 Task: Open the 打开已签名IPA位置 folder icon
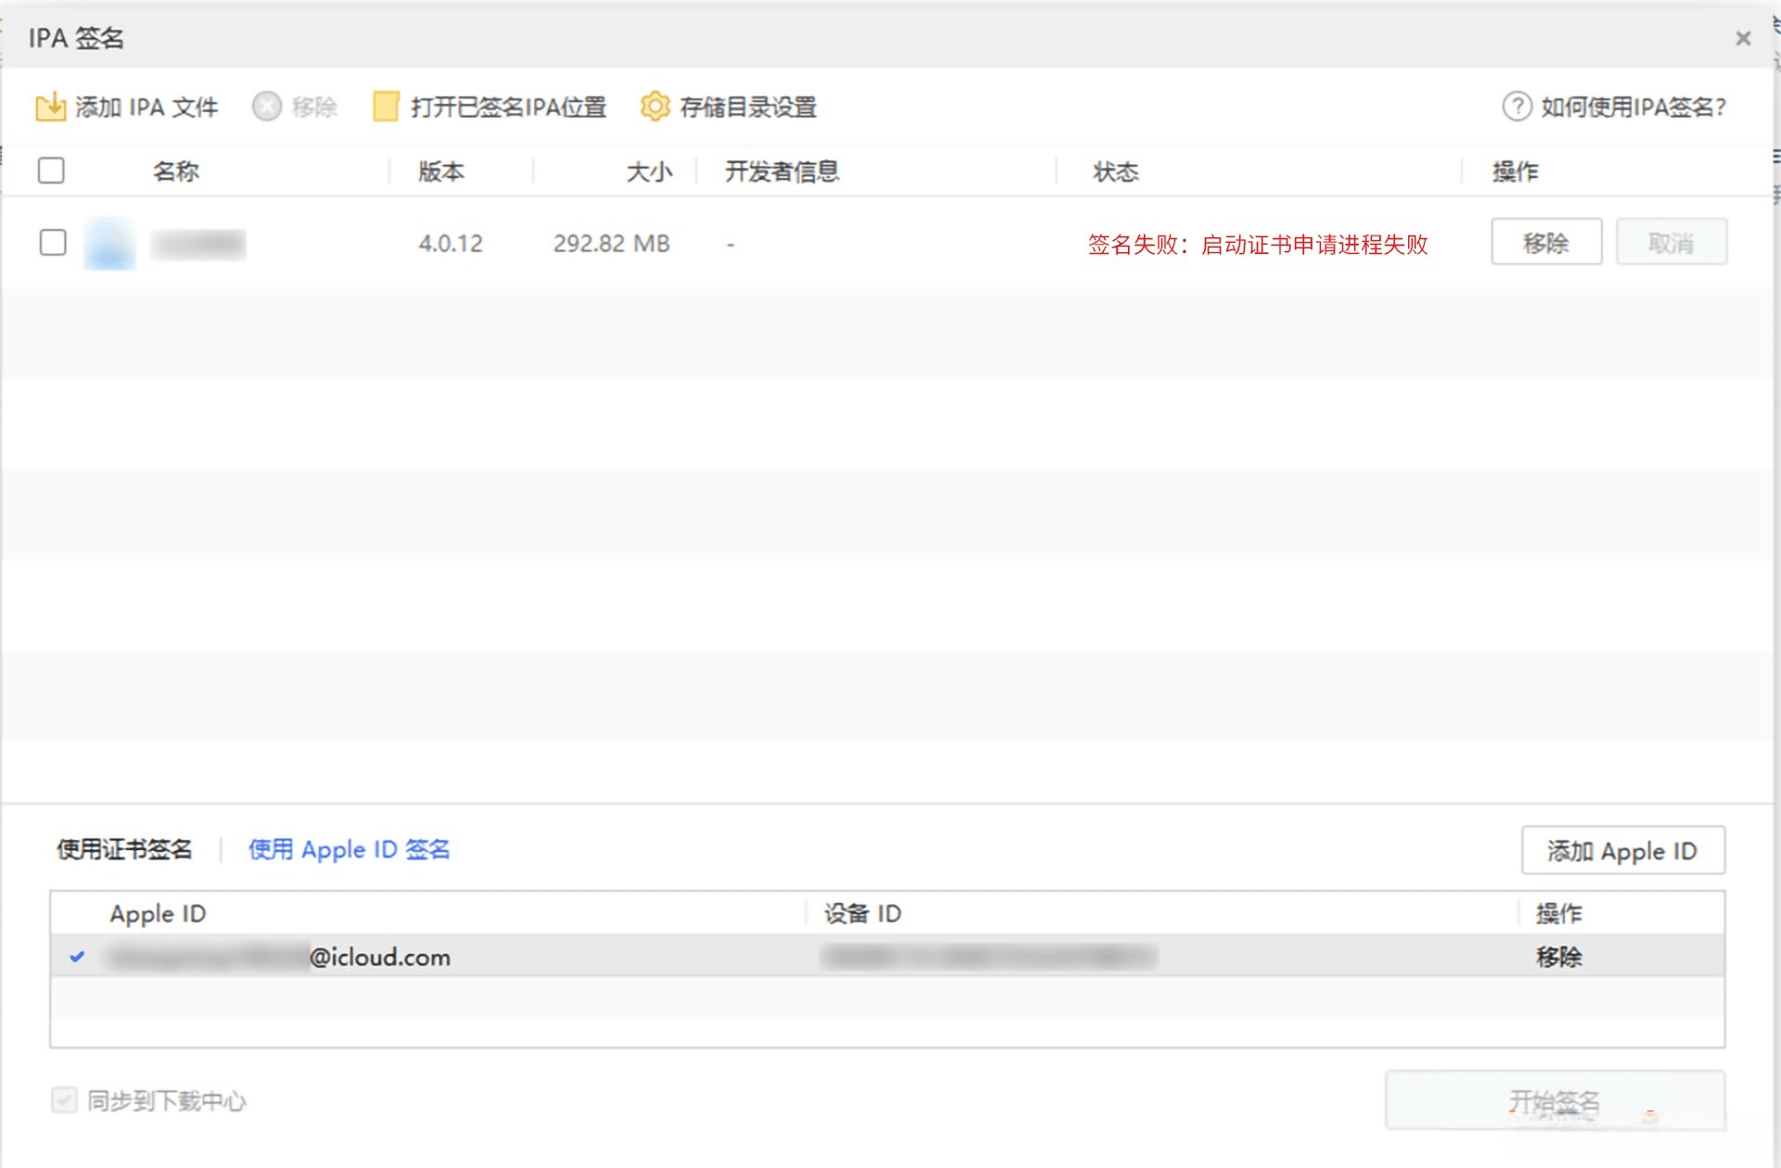coord(383,107)
